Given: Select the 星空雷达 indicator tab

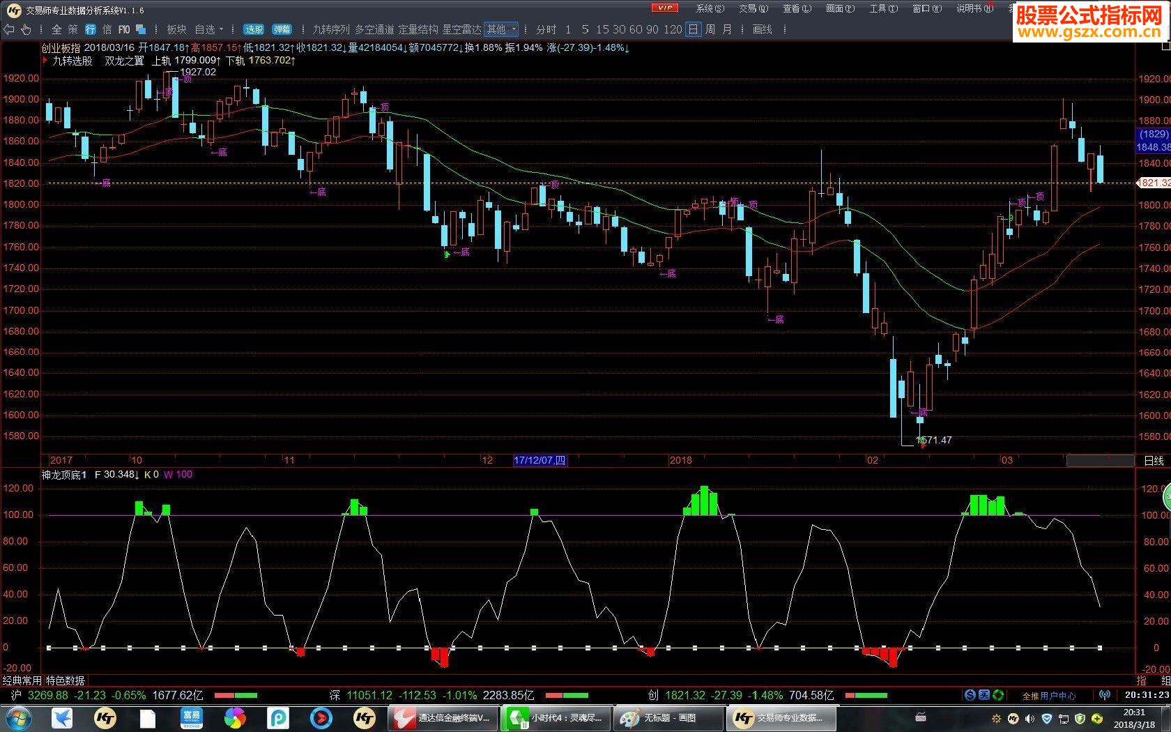Looking at the screenshot, I should tap(461, 29).
